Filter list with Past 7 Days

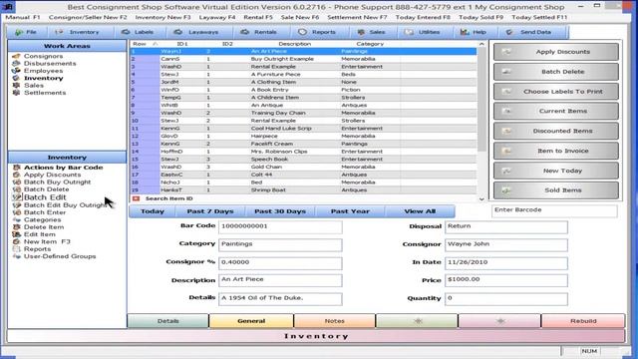click(210, 211)
